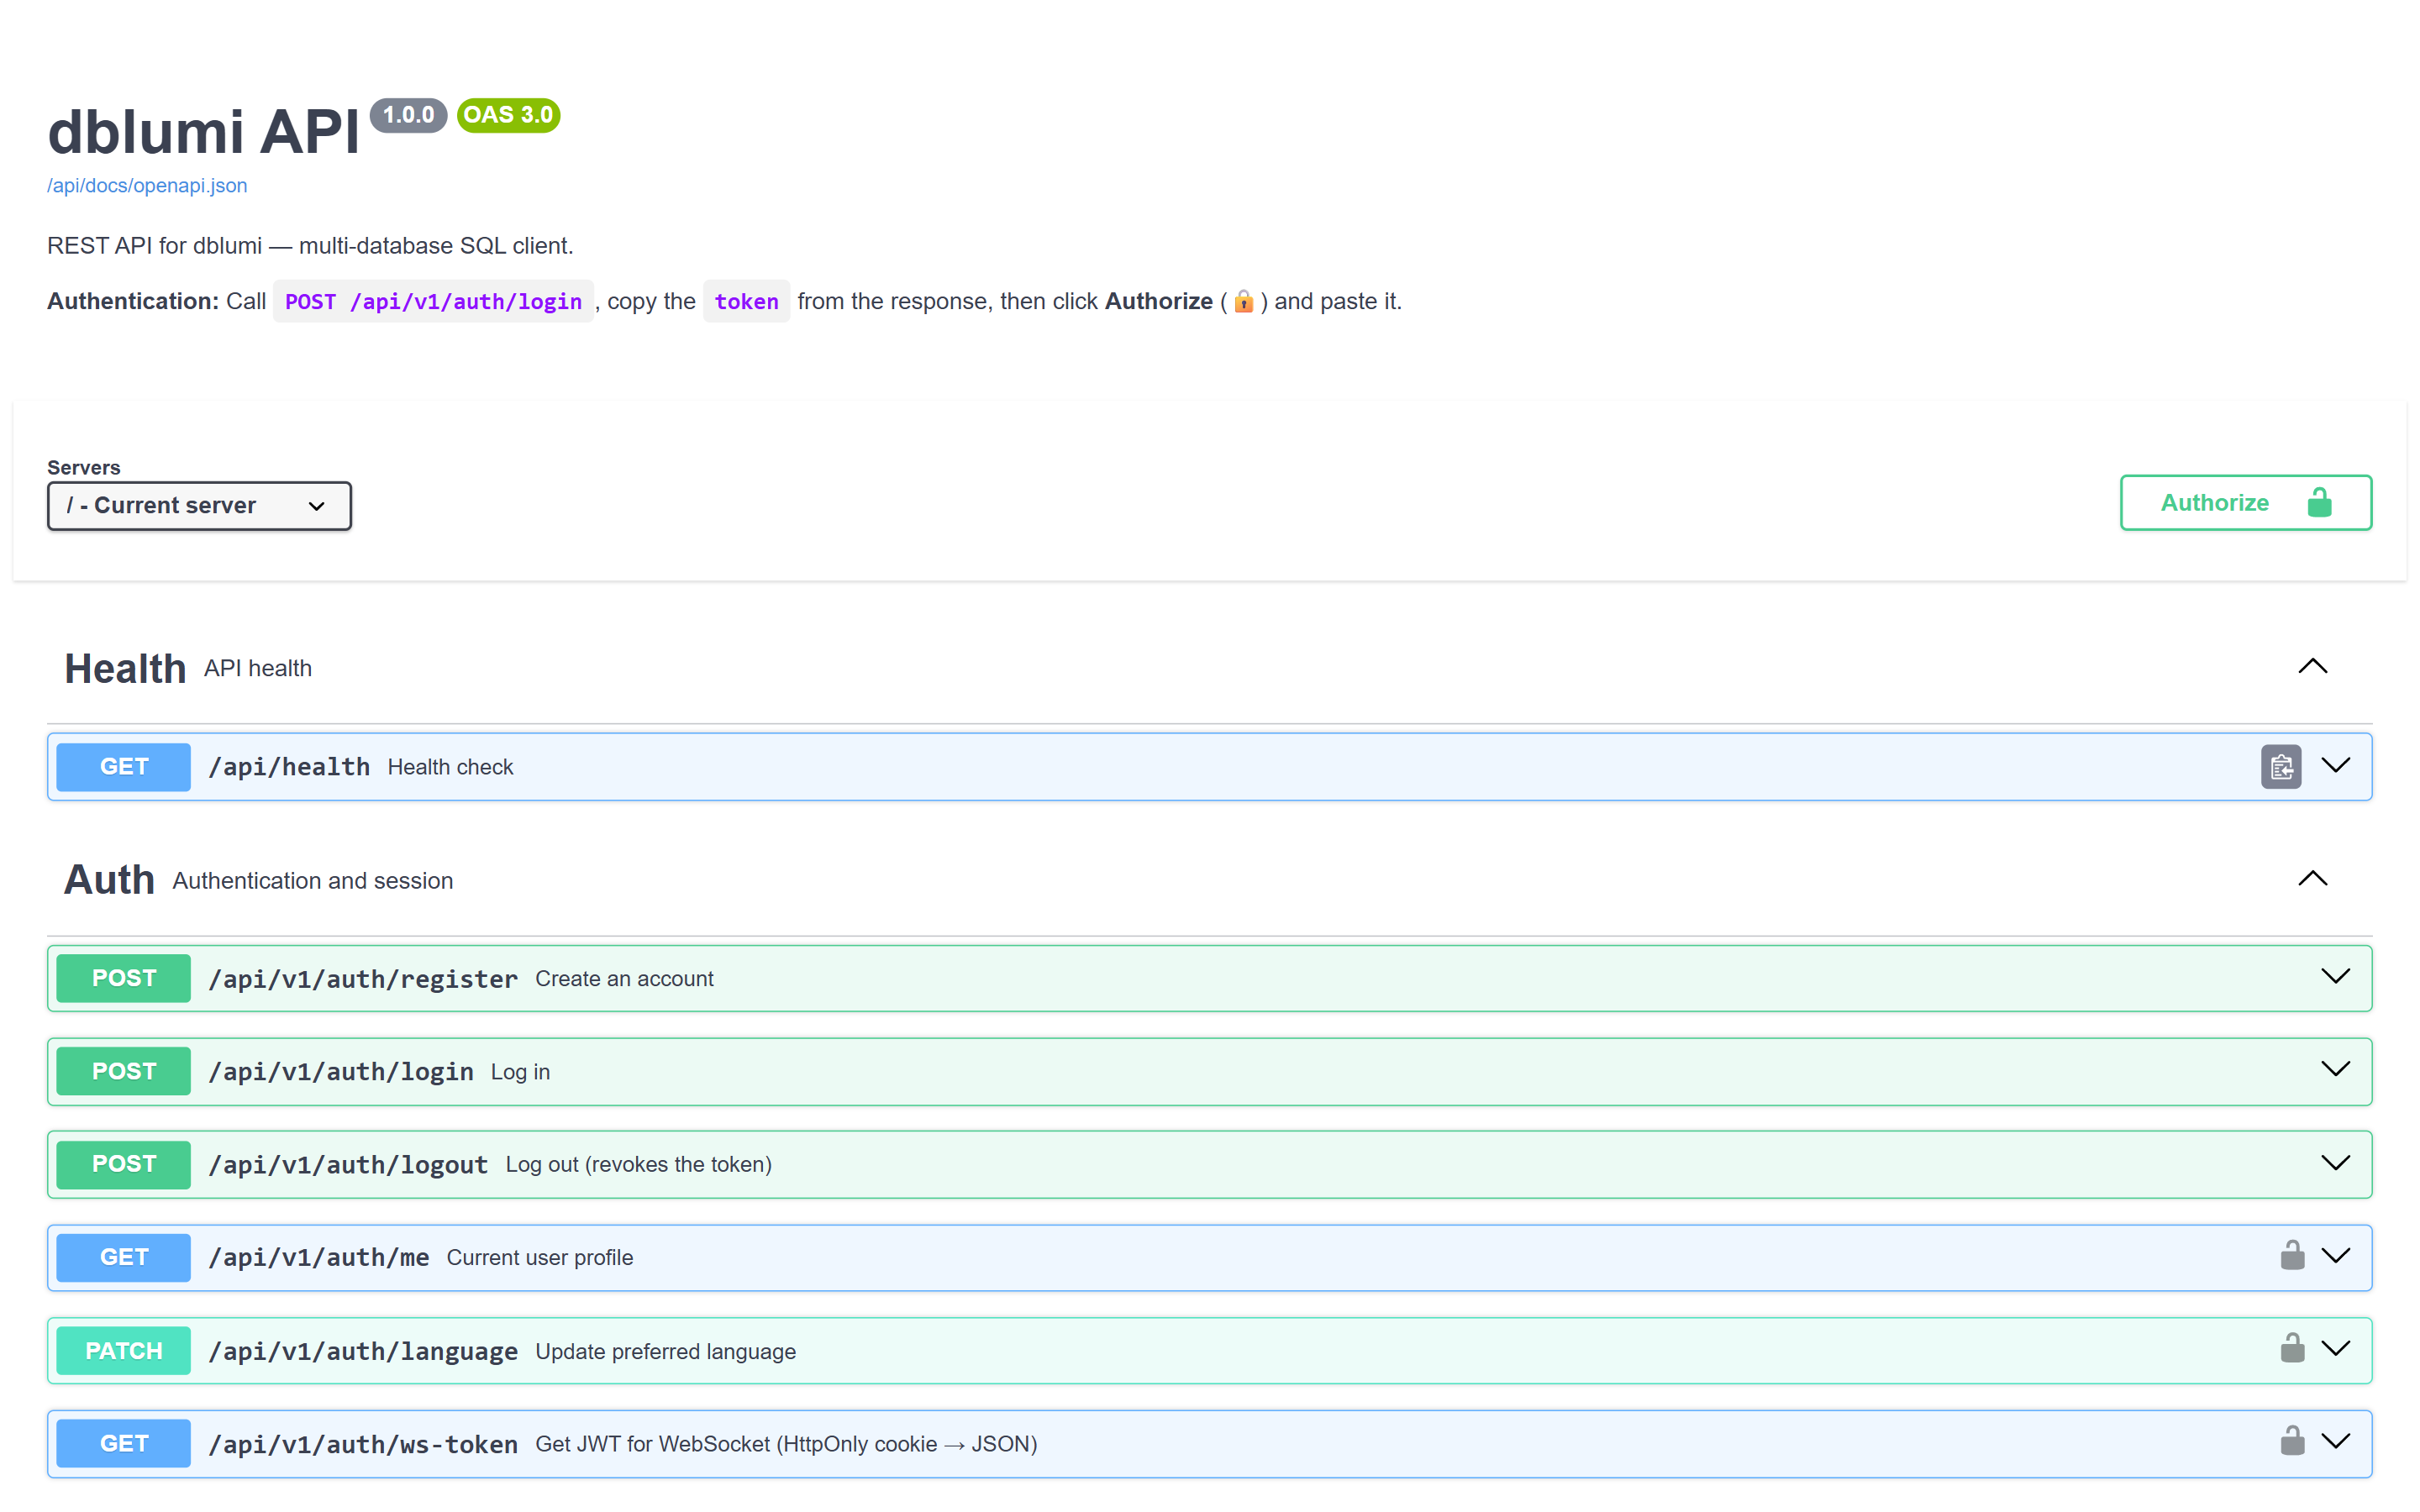Collapse the Health section
The height and width of the screenshot is (1512, 2420).
click(x=2312, y=666)
